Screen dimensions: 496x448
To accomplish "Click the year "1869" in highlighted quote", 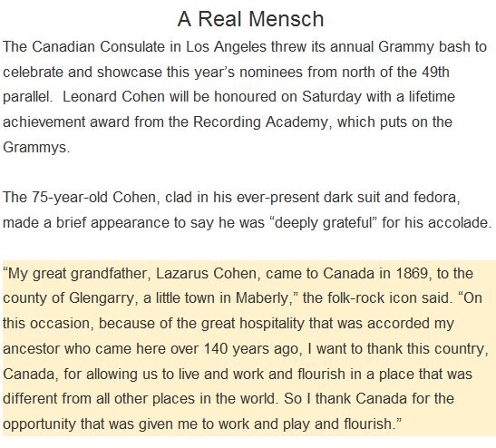I will (412, 273).
